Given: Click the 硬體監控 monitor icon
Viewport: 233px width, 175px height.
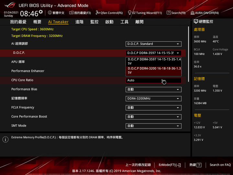Looking at the screenshot, I should tap(196, 22).
